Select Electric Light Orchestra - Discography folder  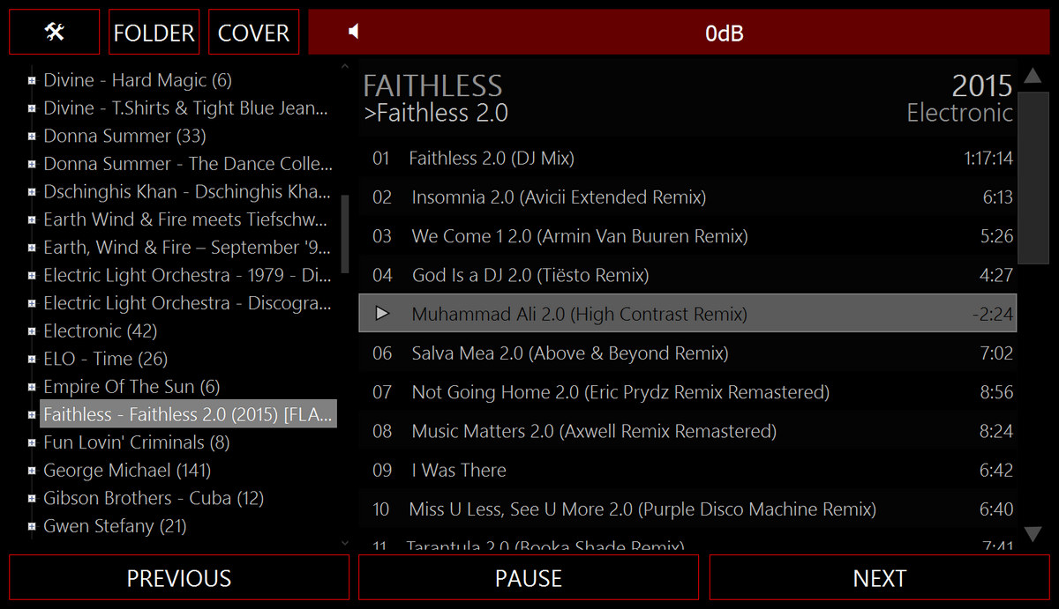(x=187, y=303)
